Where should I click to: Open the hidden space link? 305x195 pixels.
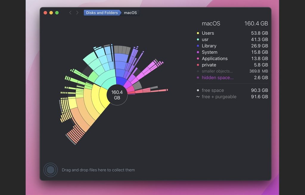click(217, 78)
